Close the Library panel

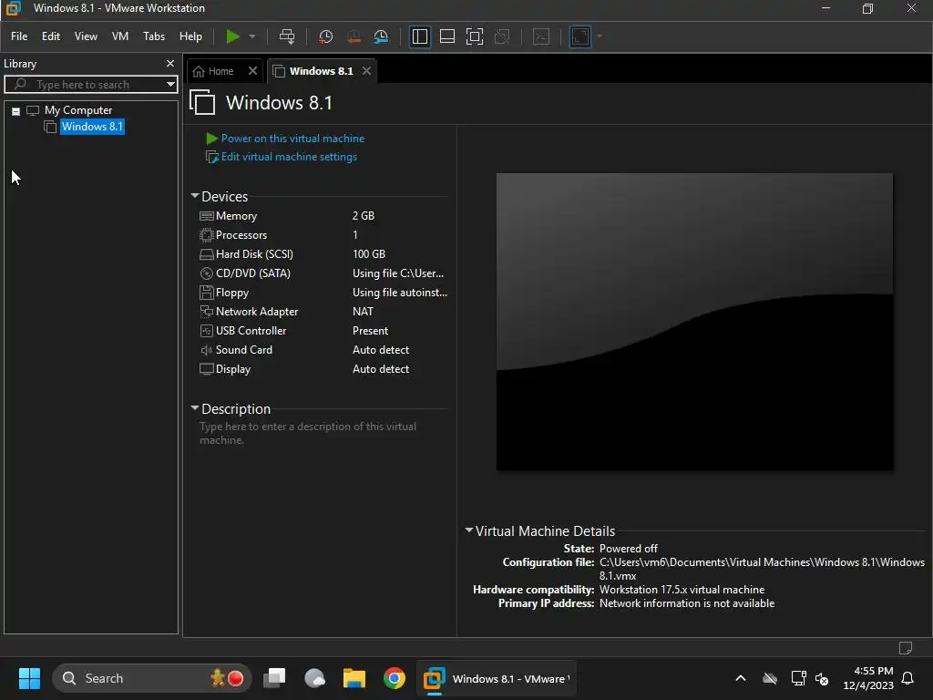(x=170, y=63)
